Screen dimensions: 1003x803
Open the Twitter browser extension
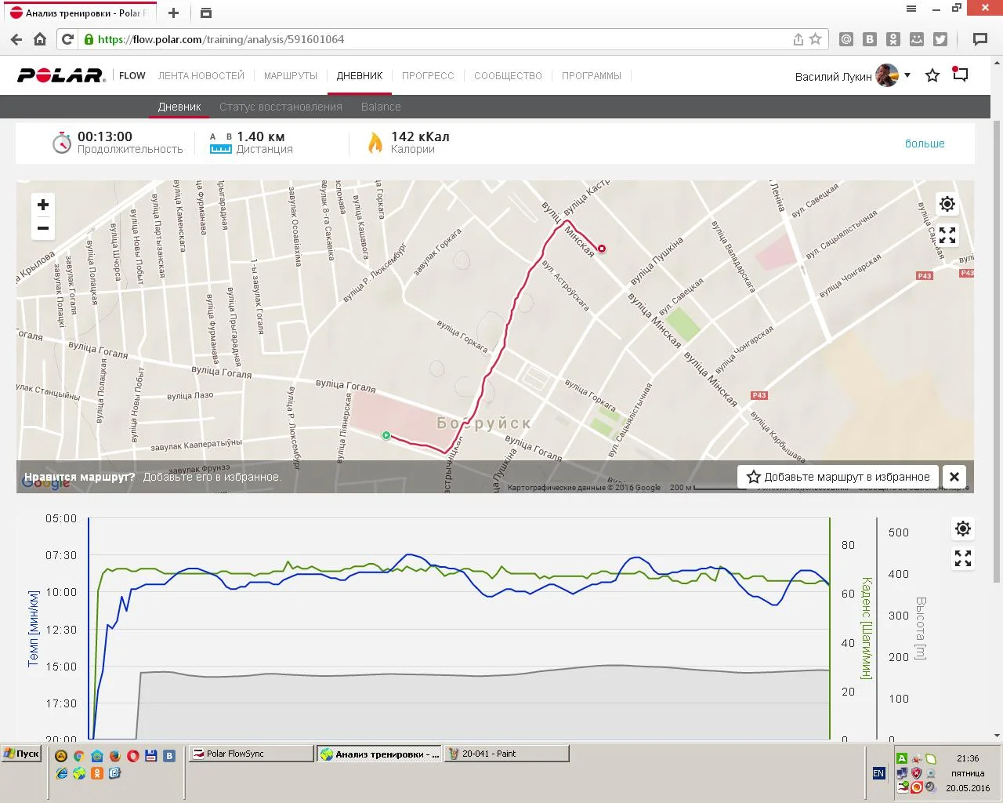[x=940, y=39]
